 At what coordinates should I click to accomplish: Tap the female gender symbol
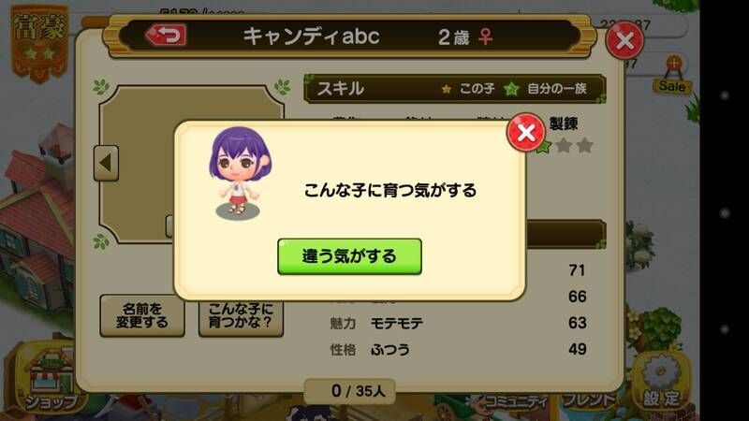pyautogui.click(x=485, y=36)
